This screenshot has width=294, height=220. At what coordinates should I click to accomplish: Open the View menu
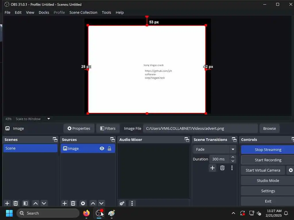click(30, 12)
